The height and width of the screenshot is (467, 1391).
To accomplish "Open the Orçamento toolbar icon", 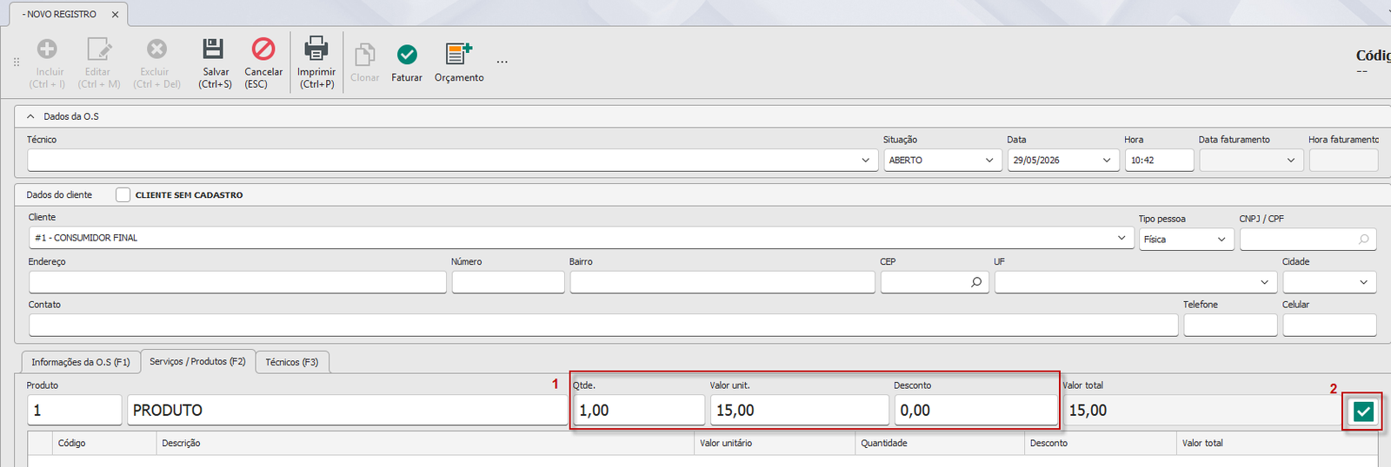I will point(458,54).
